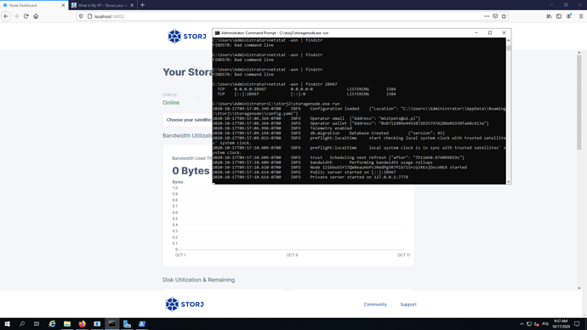Click the browser page vertical scrollbar thumb
The height and width of the screenshot is (330, 587).
579,102
